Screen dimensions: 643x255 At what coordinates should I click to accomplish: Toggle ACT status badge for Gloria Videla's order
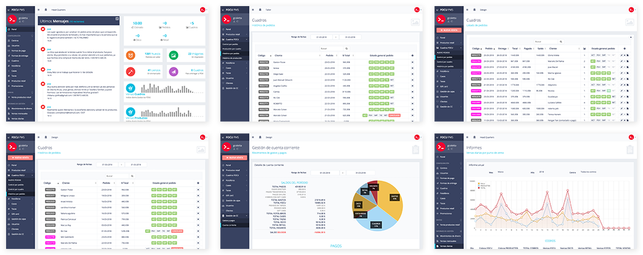pos(593,55)
